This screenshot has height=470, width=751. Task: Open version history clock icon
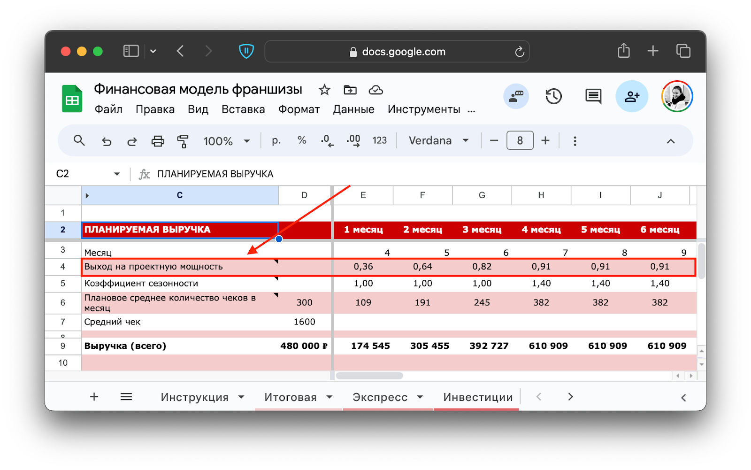click(553, 96)
